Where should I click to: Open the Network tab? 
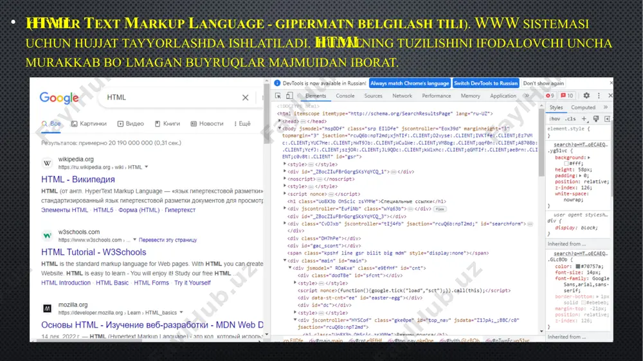point(402,96)
